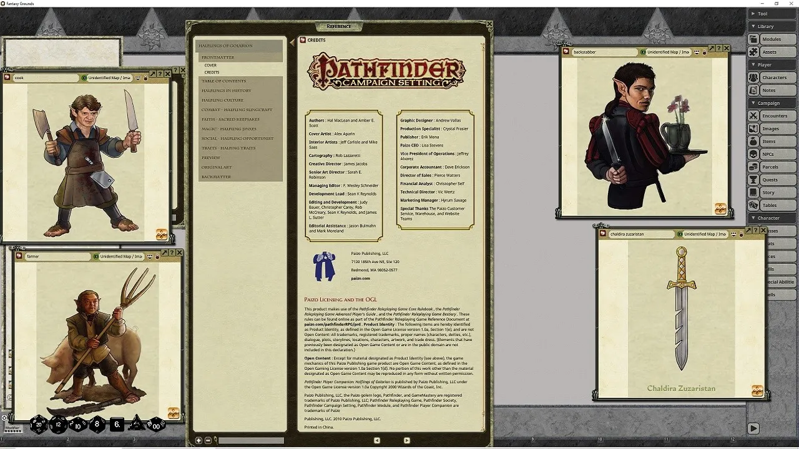Click the Credits page link icon

[303, 40]
